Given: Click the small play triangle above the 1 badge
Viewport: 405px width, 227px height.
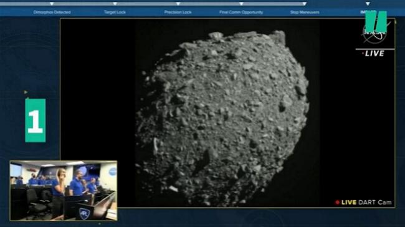Looking at the screenshot, I should (x=26, y=92).
